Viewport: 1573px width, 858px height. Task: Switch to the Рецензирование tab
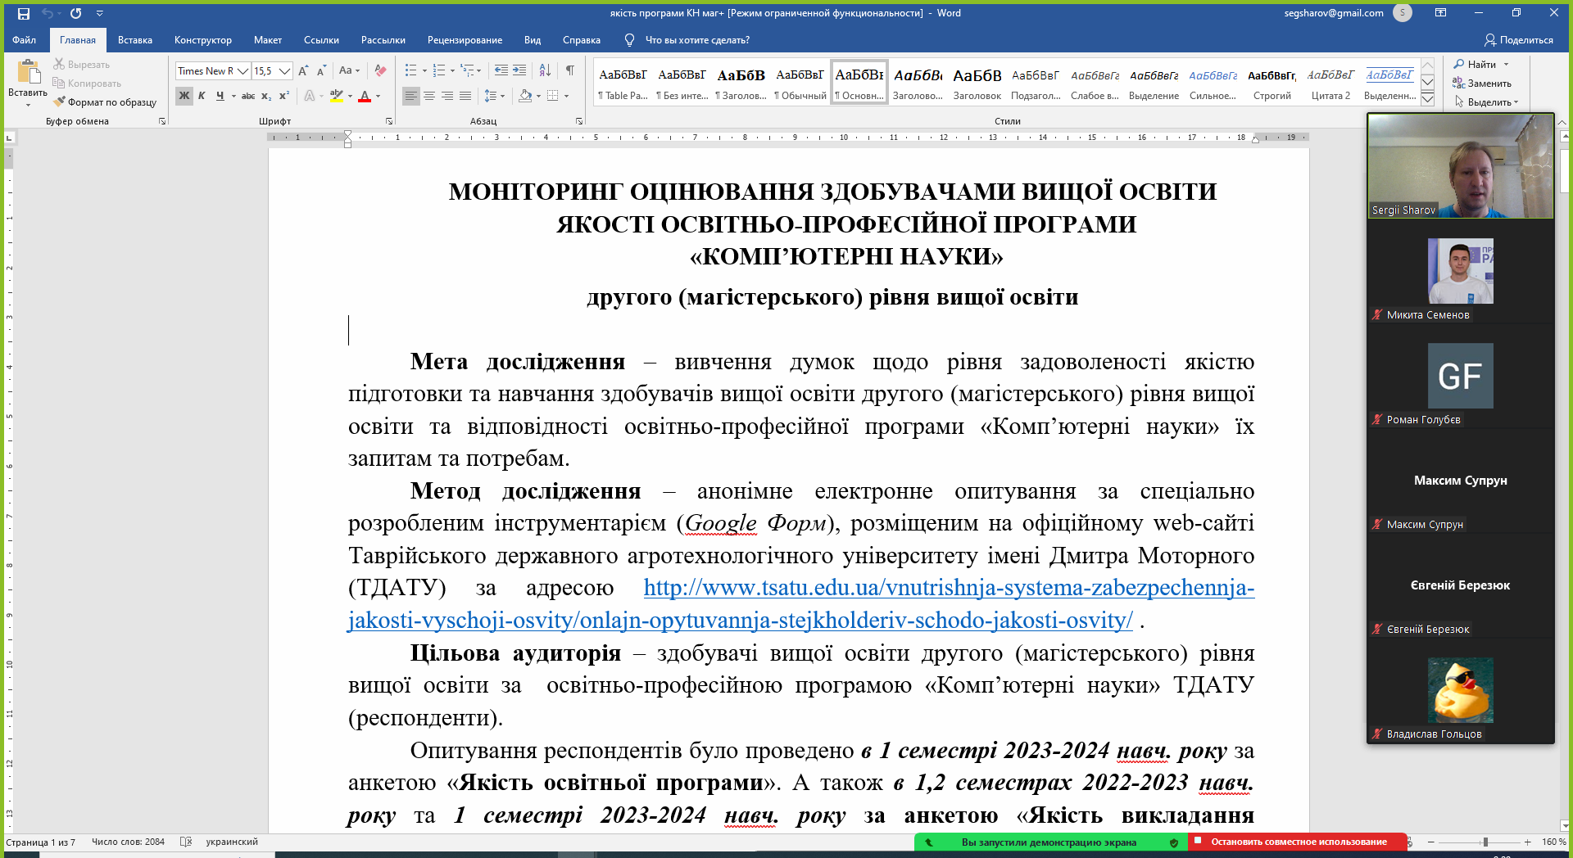[x=465, y=40]
